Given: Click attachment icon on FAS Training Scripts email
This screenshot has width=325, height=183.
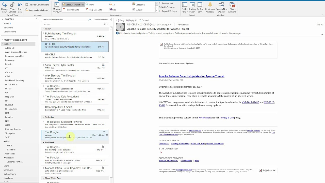Looking at the screenshot, I should pyautogui.click(x=103, y=147).
